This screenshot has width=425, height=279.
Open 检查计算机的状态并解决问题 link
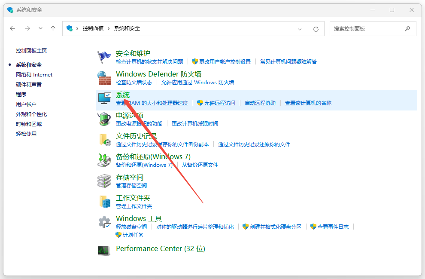coord(149,62)
